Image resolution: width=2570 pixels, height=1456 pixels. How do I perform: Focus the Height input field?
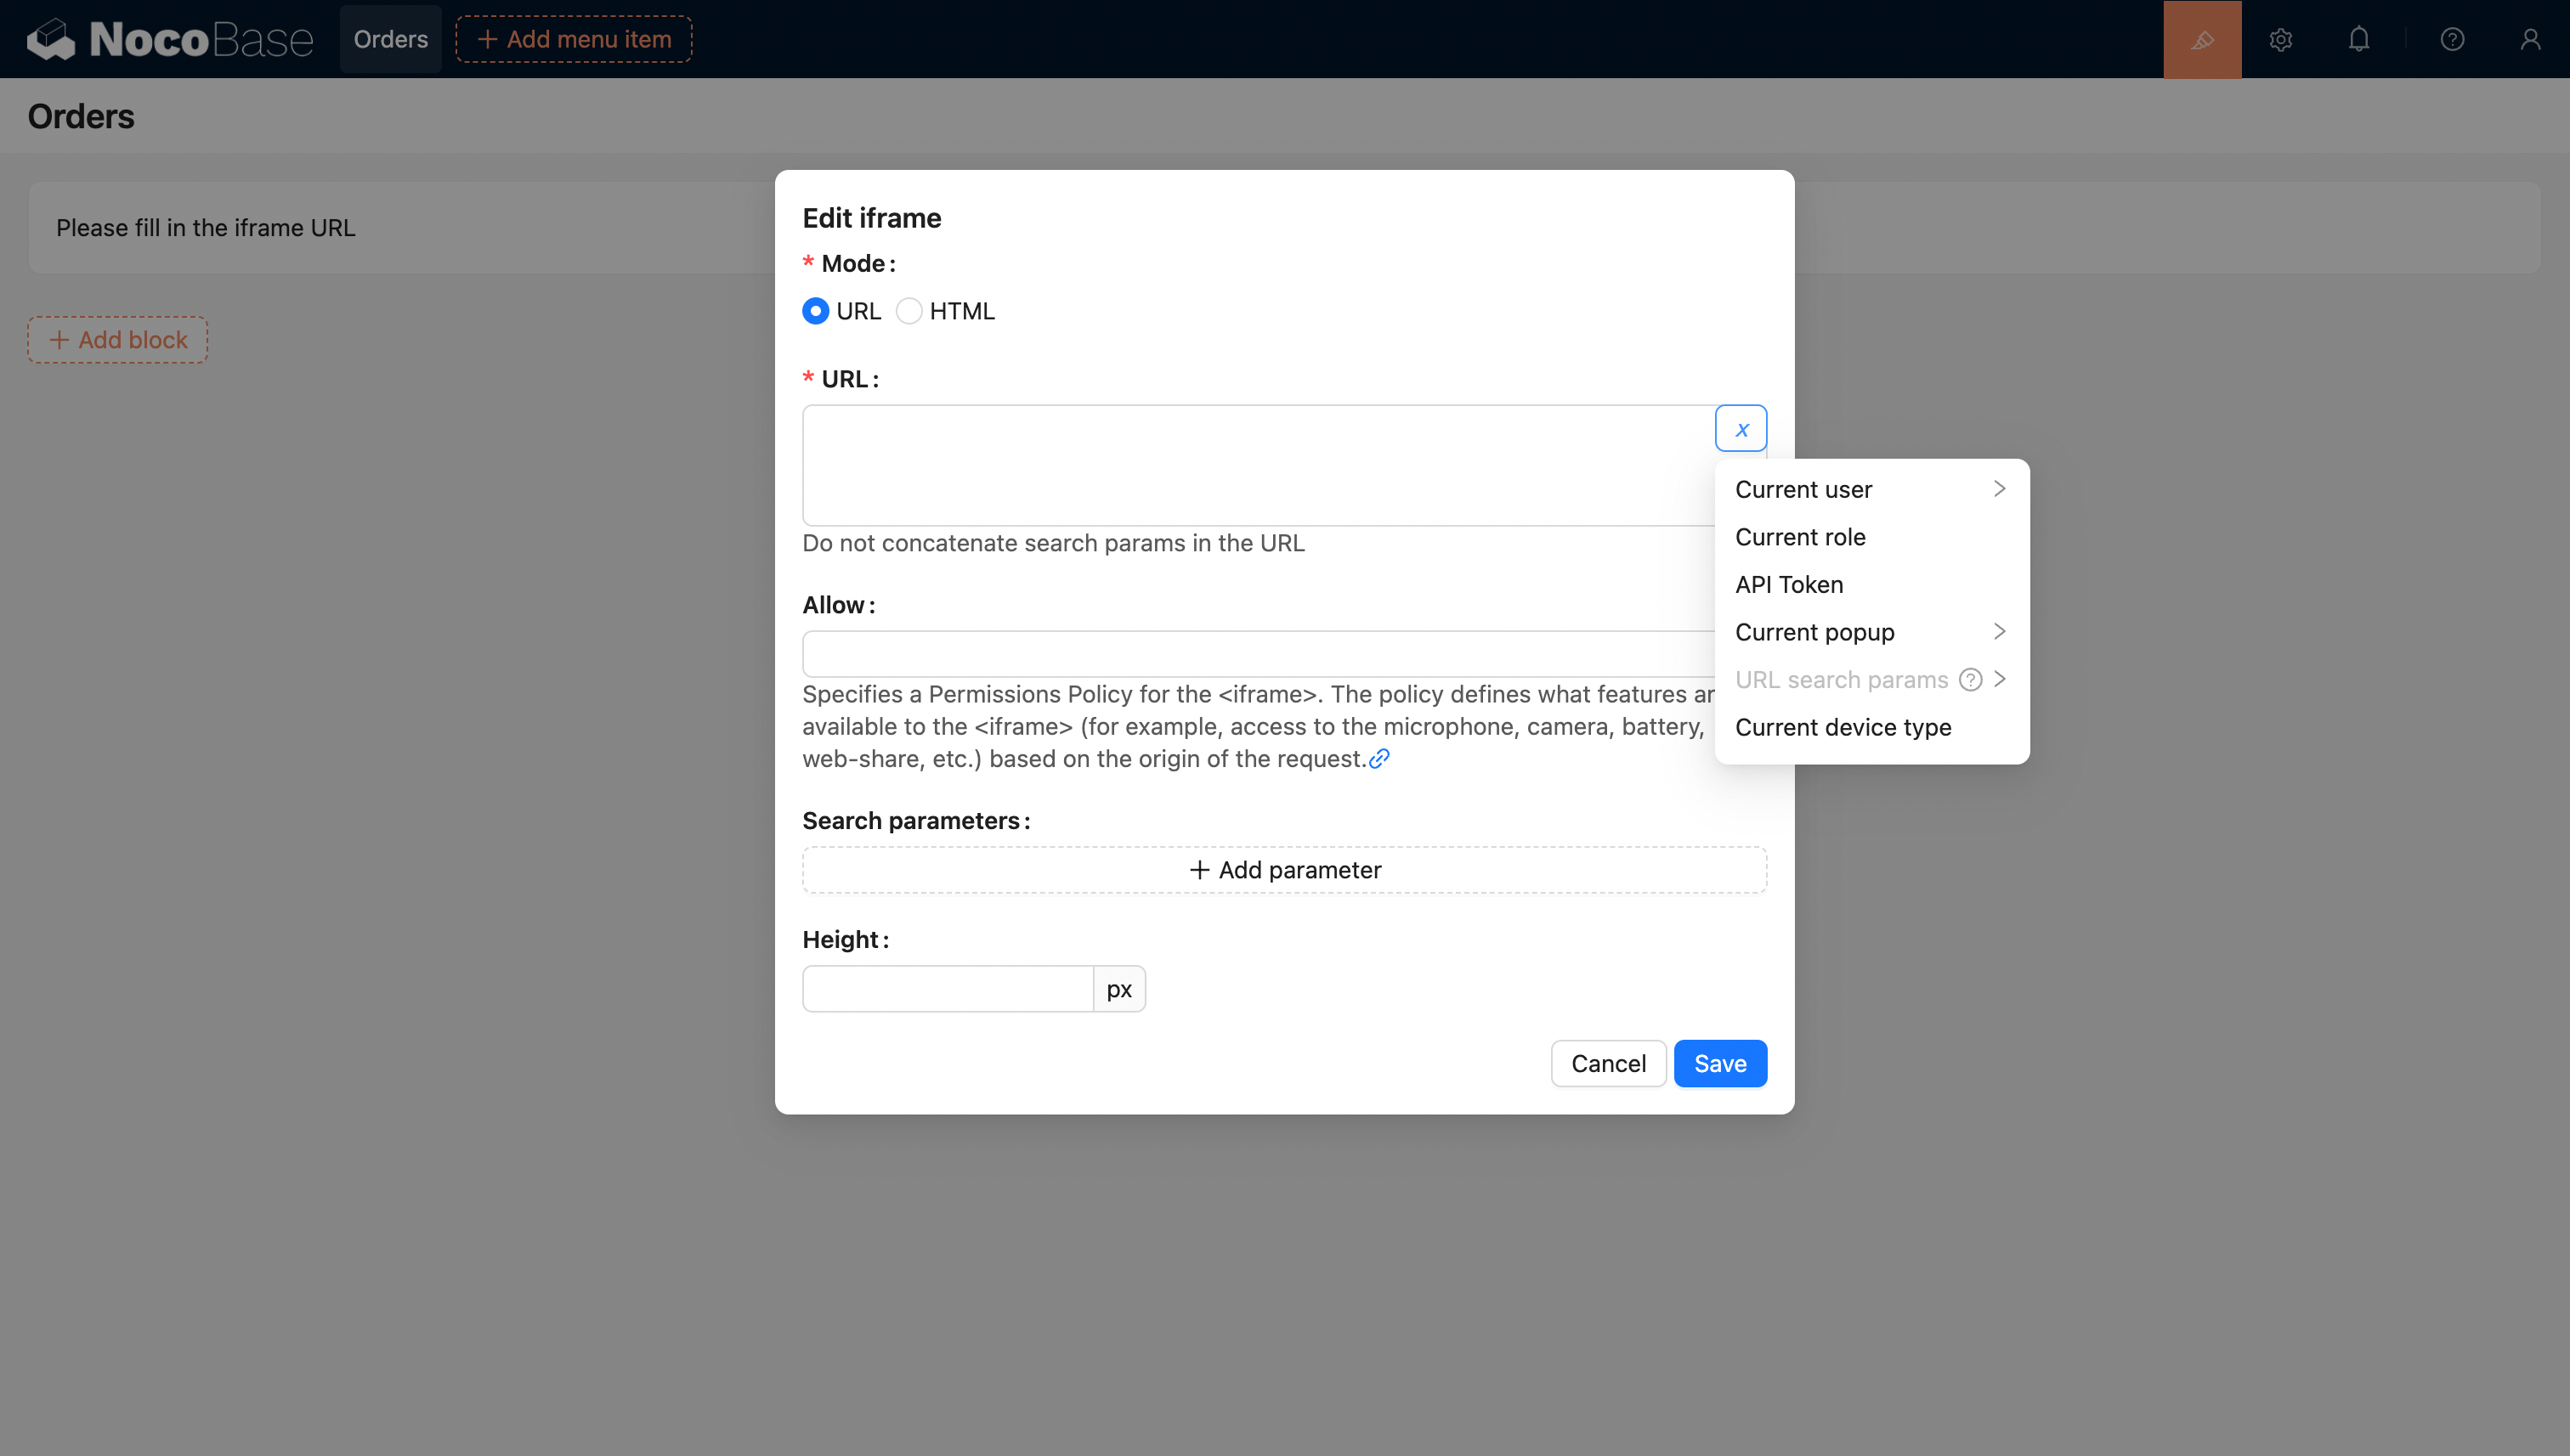point(947,989)
